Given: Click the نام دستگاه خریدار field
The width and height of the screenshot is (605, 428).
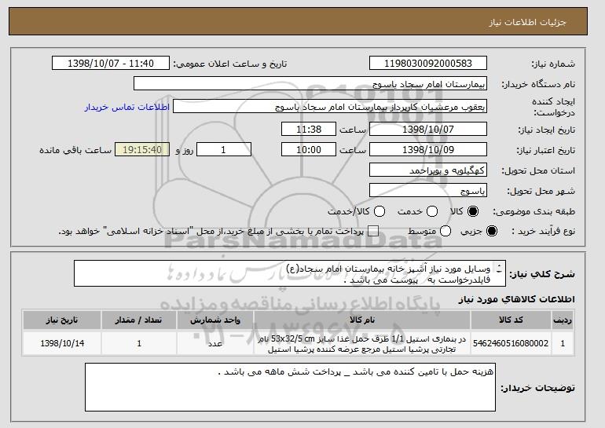Looking at the screenshot, I should tap(310, 84).
